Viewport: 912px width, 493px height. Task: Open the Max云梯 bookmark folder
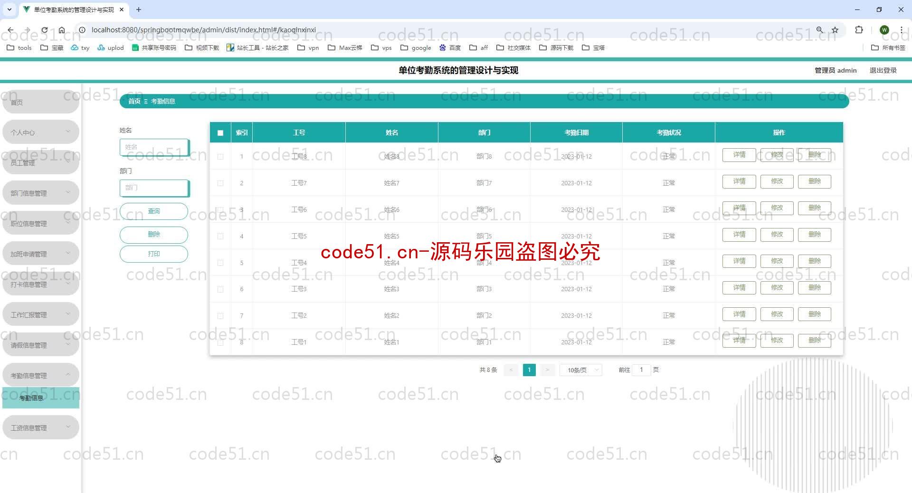(345, 47)
